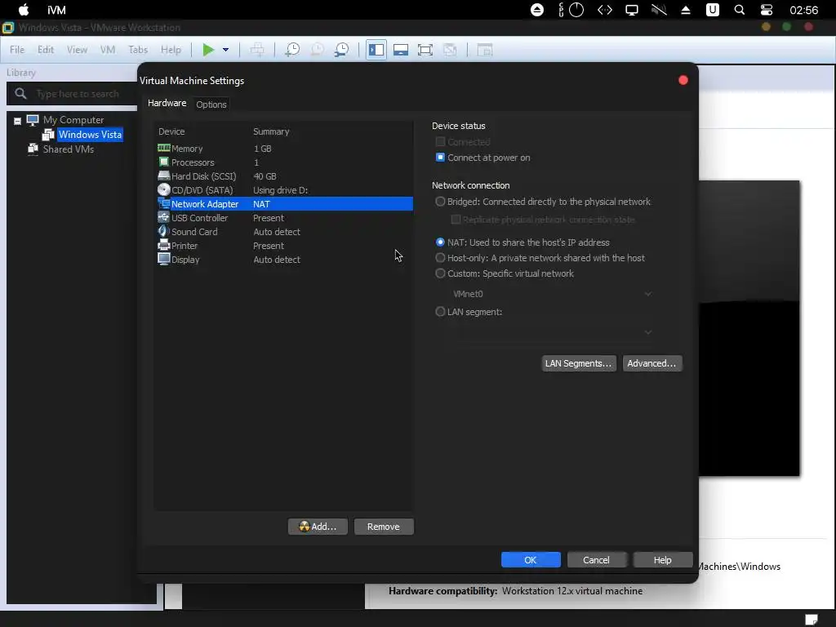836x627 pixels.
Task: Click the Device column header
Action: pyautogui.click(x=171, y=131)
